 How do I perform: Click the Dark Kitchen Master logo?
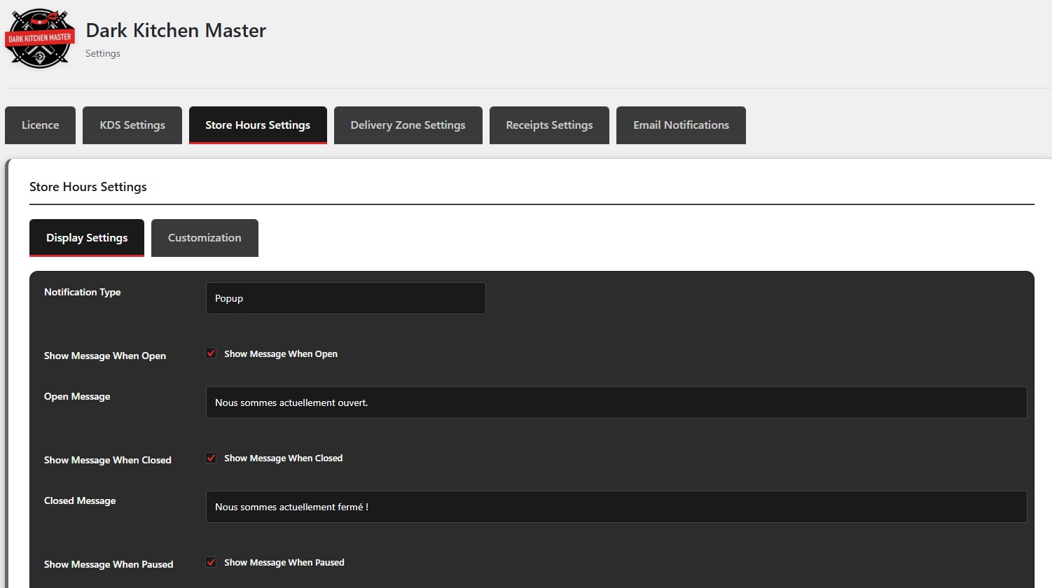[x=40, y=38]
